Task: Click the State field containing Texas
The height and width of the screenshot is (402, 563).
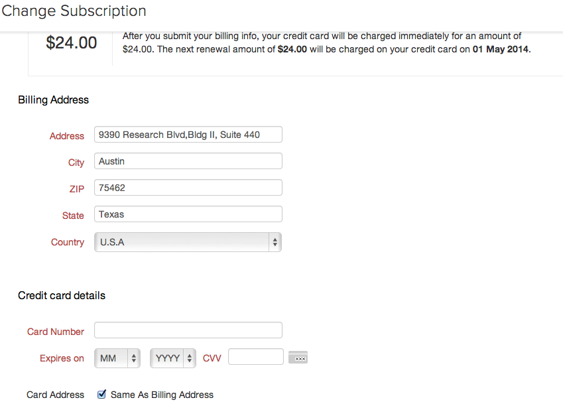Action: [188, 214]
